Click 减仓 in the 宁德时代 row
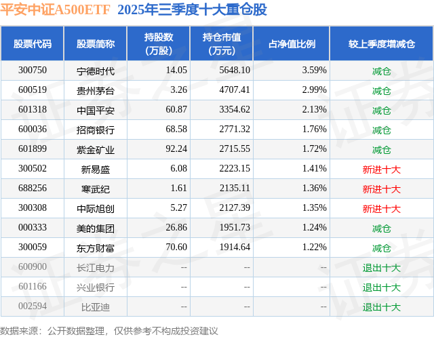Viewport: 434px width, 337px height. click(x=382, y=71)
